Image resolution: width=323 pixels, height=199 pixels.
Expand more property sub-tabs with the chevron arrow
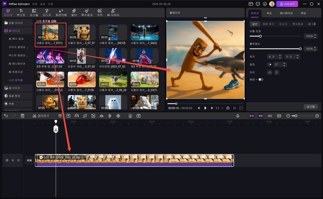click(x=315, y=24)
